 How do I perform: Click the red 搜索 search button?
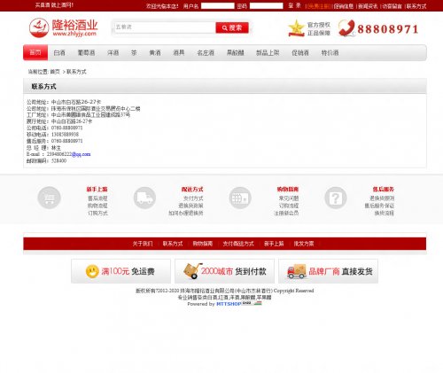tap(232, 27)
